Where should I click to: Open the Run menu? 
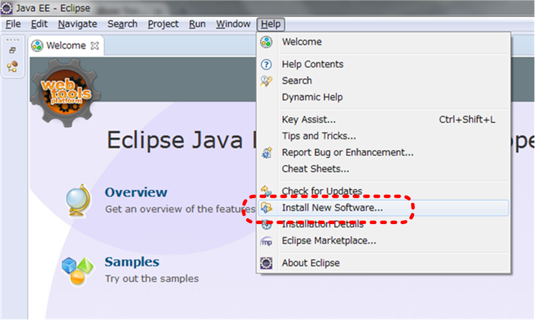click(x=197, y=24)
